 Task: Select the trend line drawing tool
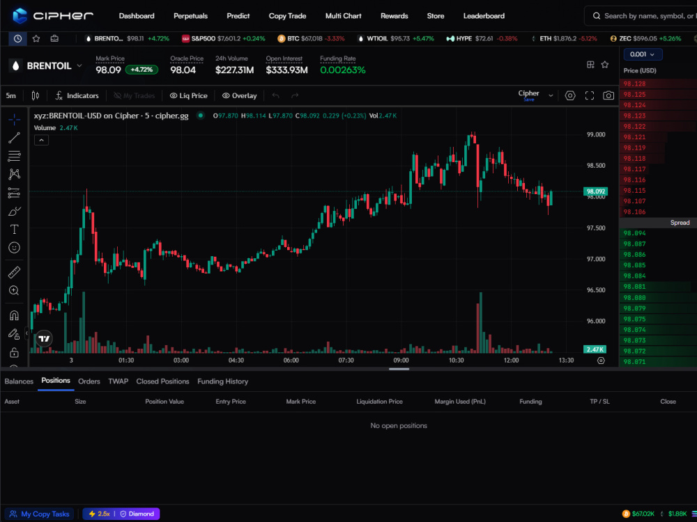[14, 138]
